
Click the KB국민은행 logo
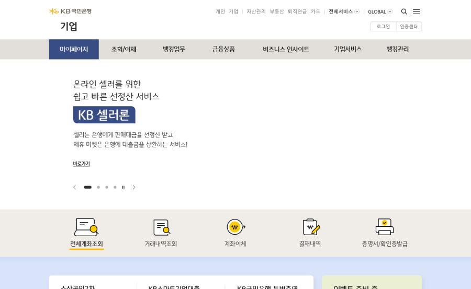pos(70,11)
